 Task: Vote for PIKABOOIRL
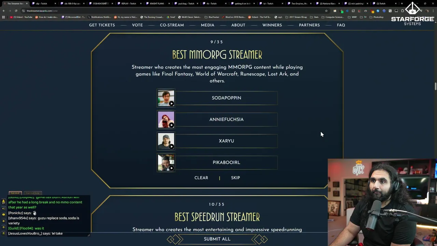[x=226, y=163]
